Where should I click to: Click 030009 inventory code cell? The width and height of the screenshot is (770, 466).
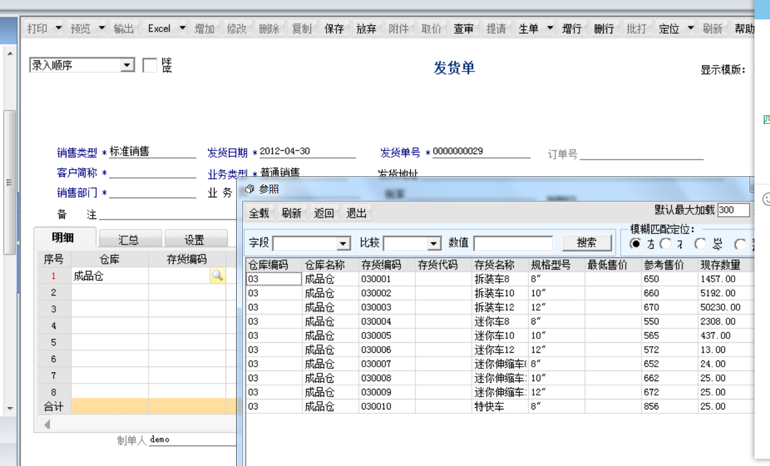pos(387,392)
